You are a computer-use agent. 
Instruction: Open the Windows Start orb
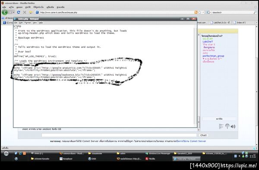[6, 154]
